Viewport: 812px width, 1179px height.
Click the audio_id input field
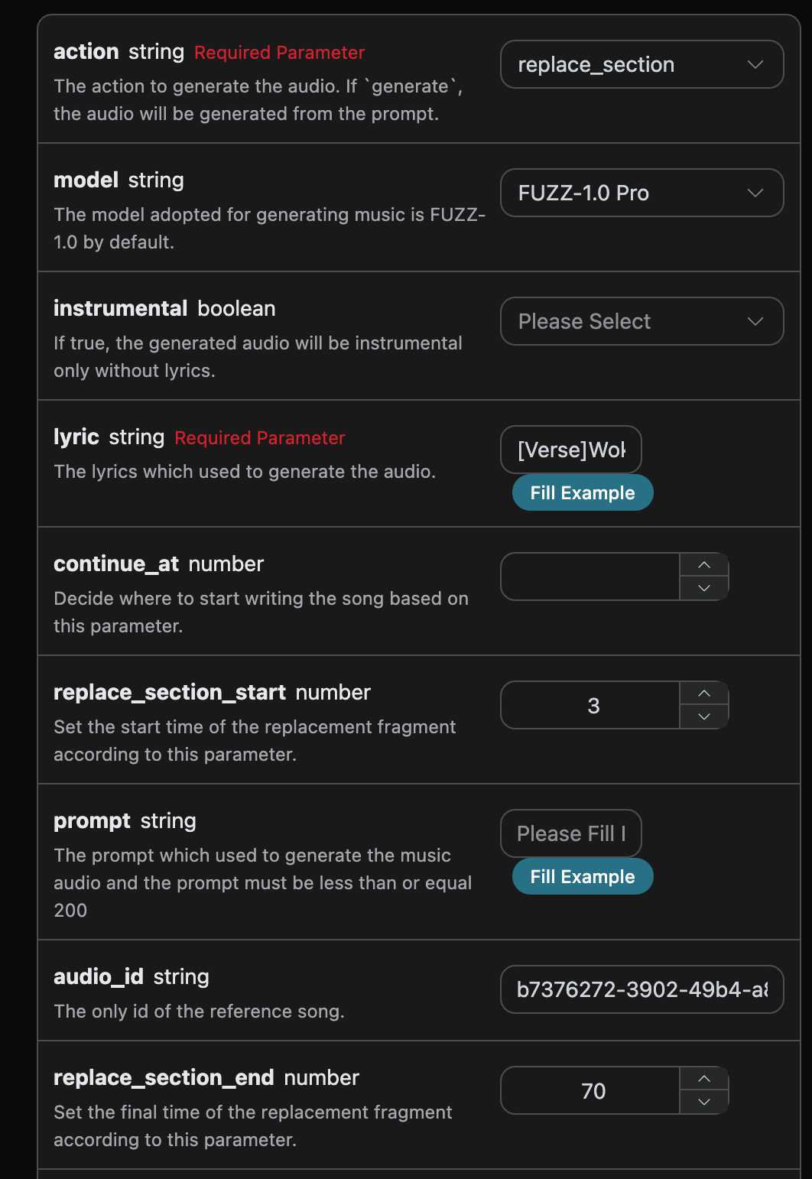(641, 989)
